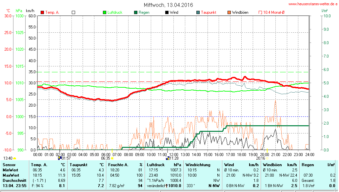The image size is (339, 192).
Task: Click the teal Taupunkt legend square
Action: [198, 12]
